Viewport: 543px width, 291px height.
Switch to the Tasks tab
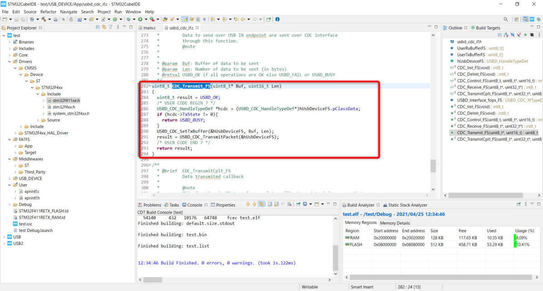coord(171,205)
